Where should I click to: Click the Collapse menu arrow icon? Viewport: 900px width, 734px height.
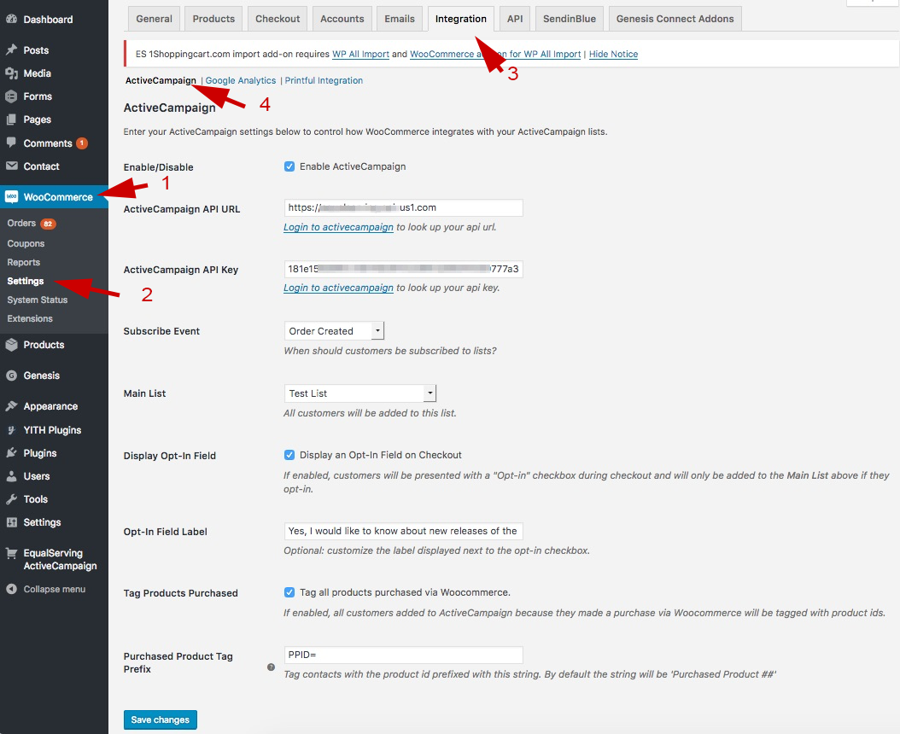pyautogui.click(x=11, y=589)
